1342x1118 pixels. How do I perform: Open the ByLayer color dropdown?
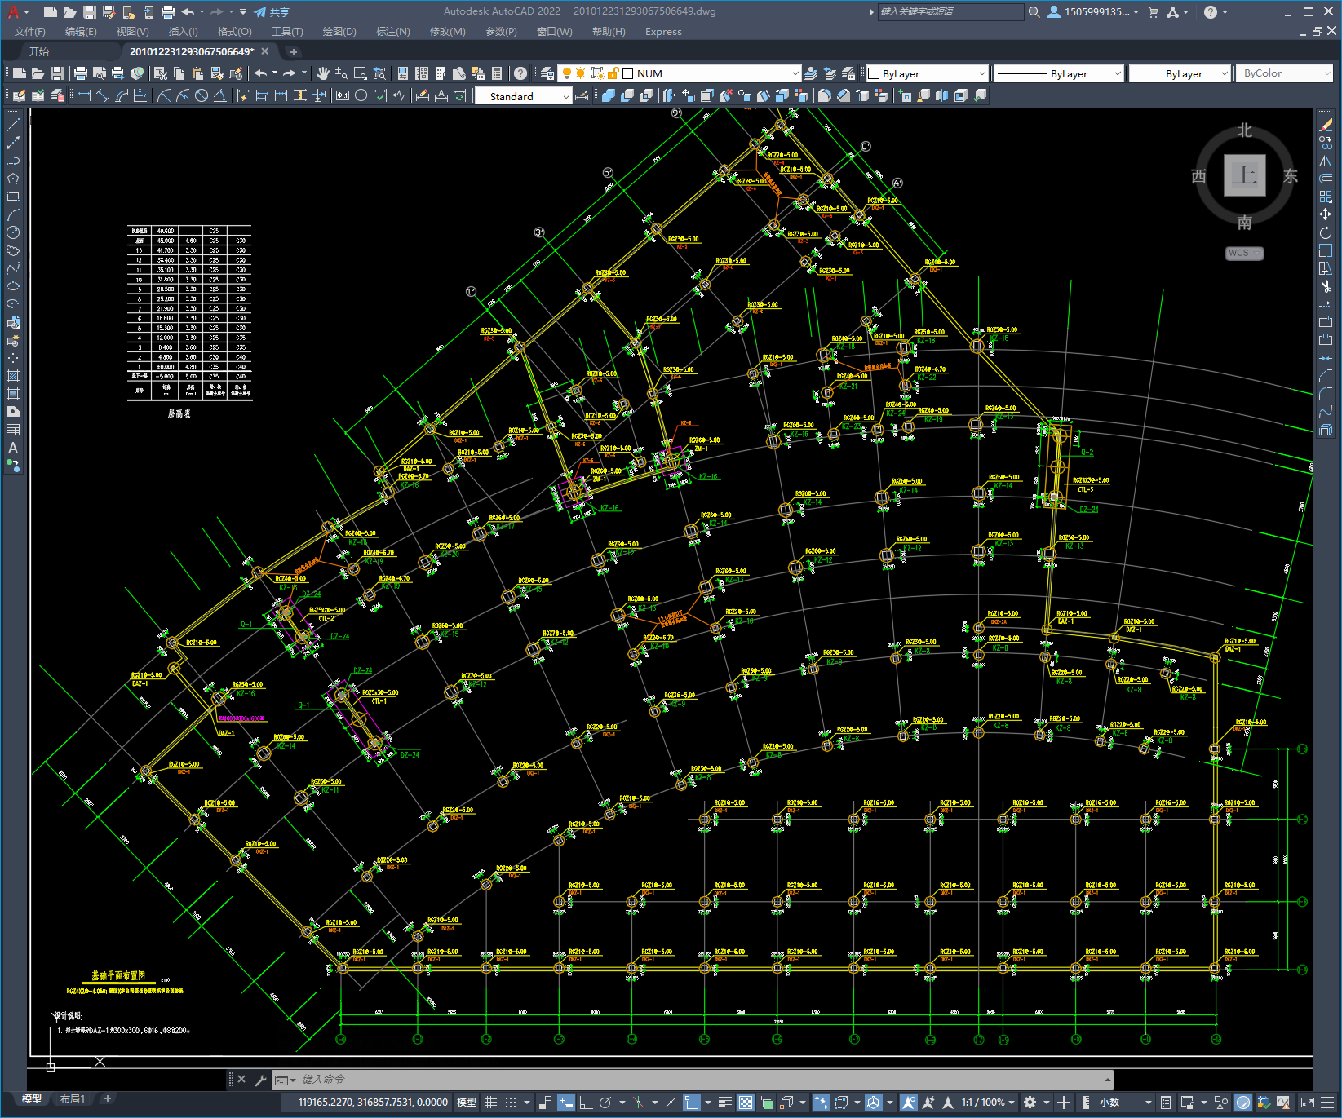coord(981,73)
